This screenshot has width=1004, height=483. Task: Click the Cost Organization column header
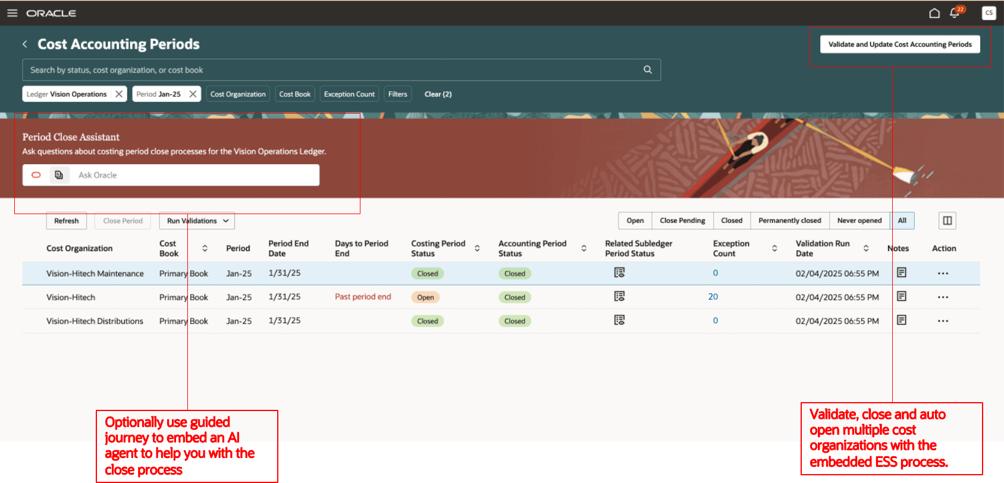[79, 249]
